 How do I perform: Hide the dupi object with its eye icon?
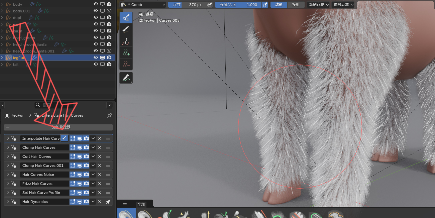click(x=96, y=17)
